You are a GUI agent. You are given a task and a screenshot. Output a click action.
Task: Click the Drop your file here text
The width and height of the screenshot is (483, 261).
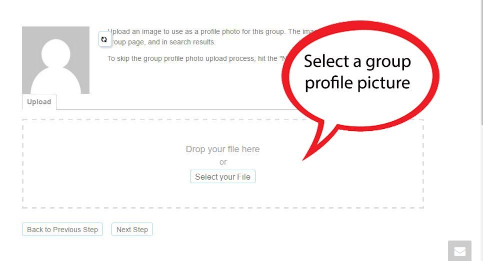pos(222,149)
